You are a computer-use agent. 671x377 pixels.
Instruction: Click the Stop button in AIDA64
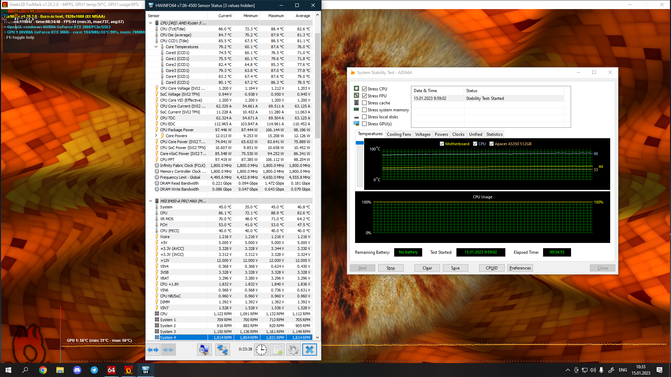pos(390,268)
